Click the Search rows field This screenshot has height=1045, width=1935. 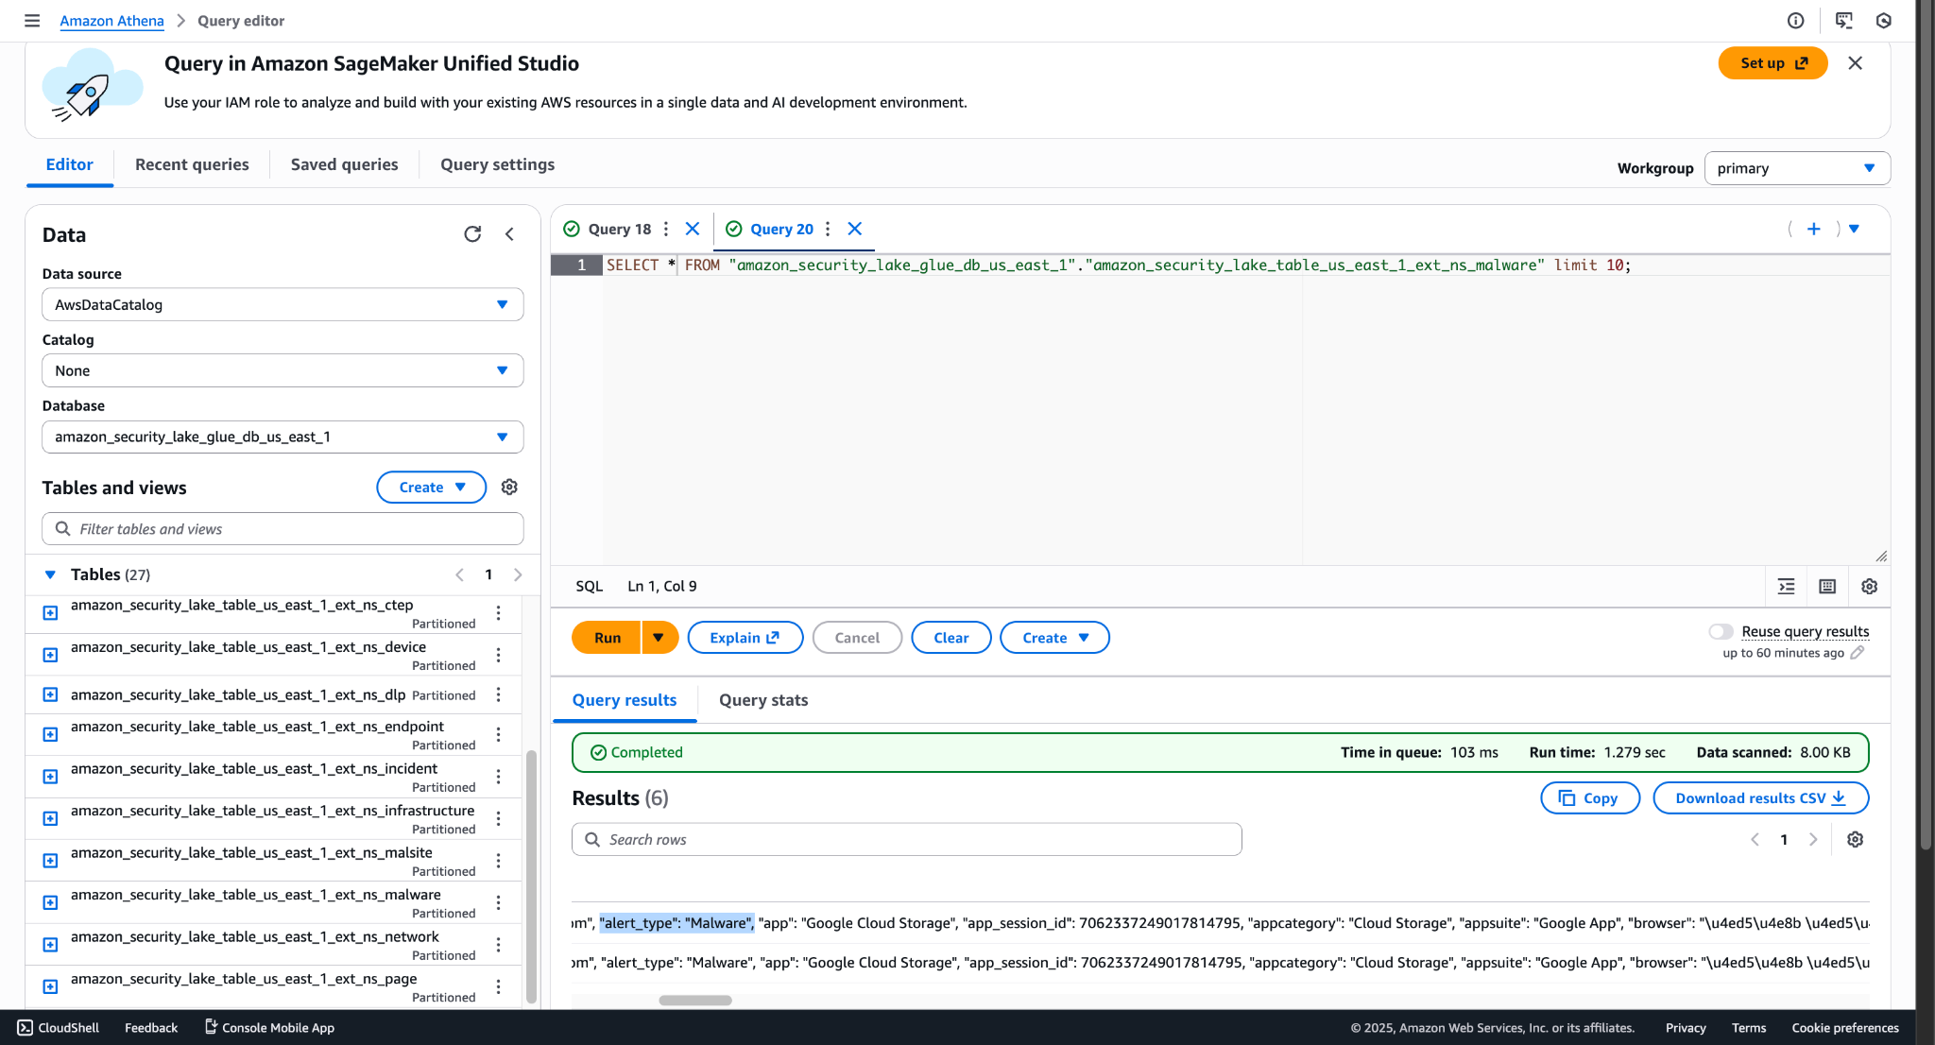907,839
